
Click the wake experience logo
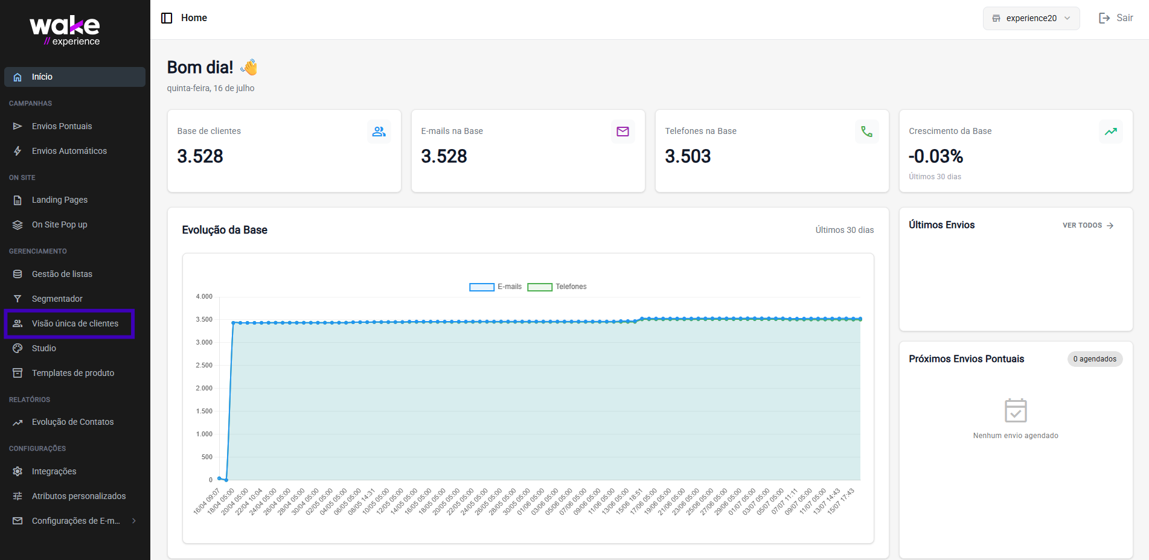coord(65,31)
